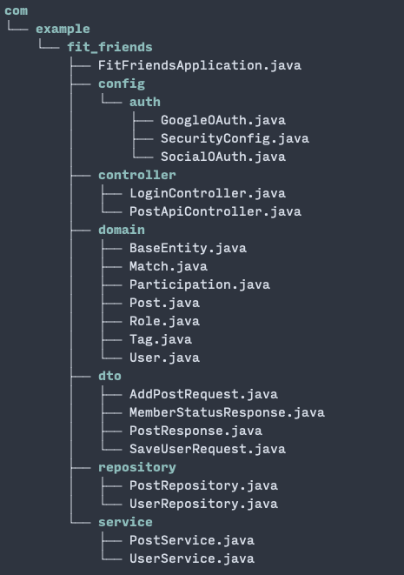The image size is (404, 575).
Task: Open SaveUserRequest.java file
Action: tap(208, 449)
